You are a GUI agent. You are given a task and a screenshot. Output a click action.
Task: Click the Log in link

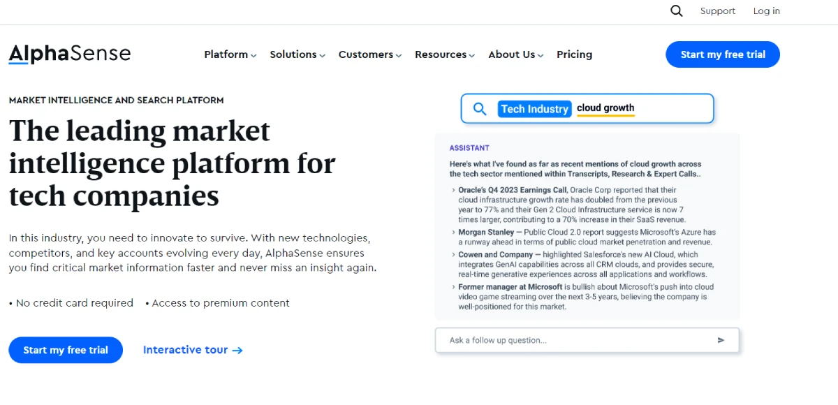click(x=766, y=11)
